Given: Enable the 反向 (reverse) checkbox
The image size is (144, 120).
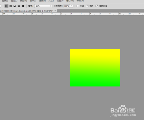Looking at the screenshot, I should [x=78, y=6].
